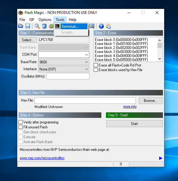Image resolution: width=178 pixels, height=181 pixels.
Task: Check Erase blocks used by Hex File
Action: point(95,70)
